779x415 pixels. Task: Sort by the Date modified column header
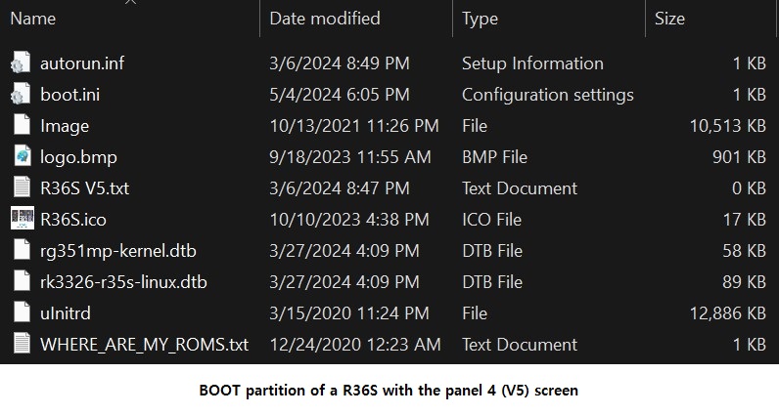coord(324,19)
